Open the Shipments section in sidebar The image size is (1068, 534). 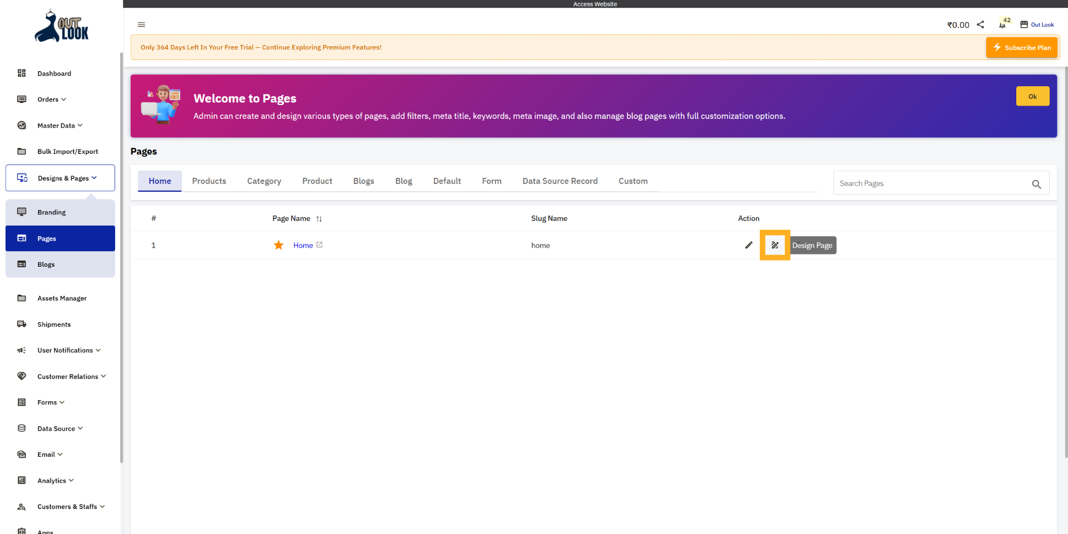coord(53,324)
